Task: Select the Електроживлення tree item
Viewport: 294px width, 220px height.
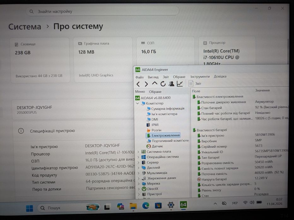Action: [163, 135]
